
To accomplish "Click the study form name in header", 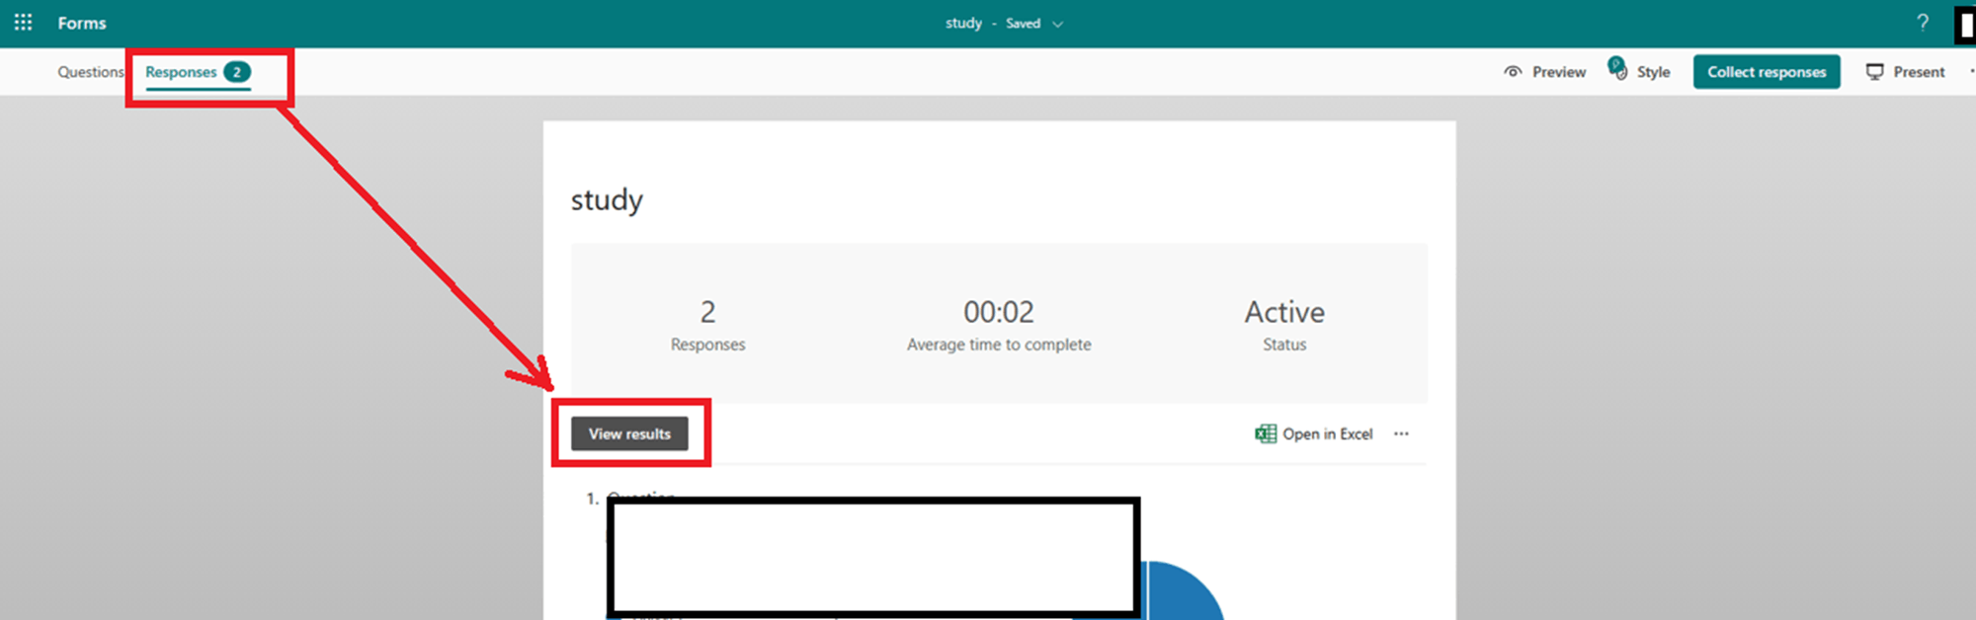I will (x=963, y=23).
